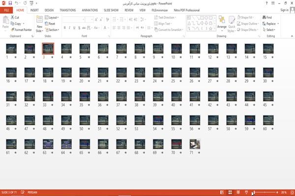Image resolution: width=295 pixels, height=196 pixels.
Task: Click the Redo icon
Action: tap(25, 3)
